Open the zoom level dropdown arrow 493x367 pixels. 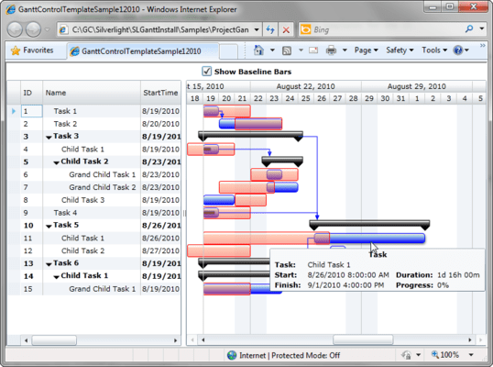point(471,355)
